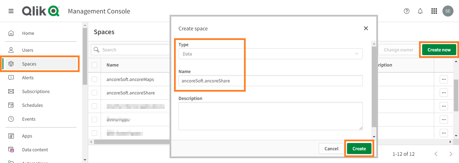Open more actions menu in fourth table row
Image resolution: width=459 pixels, height=163 pixels.
pyautogui.click(x=444, y=120)
